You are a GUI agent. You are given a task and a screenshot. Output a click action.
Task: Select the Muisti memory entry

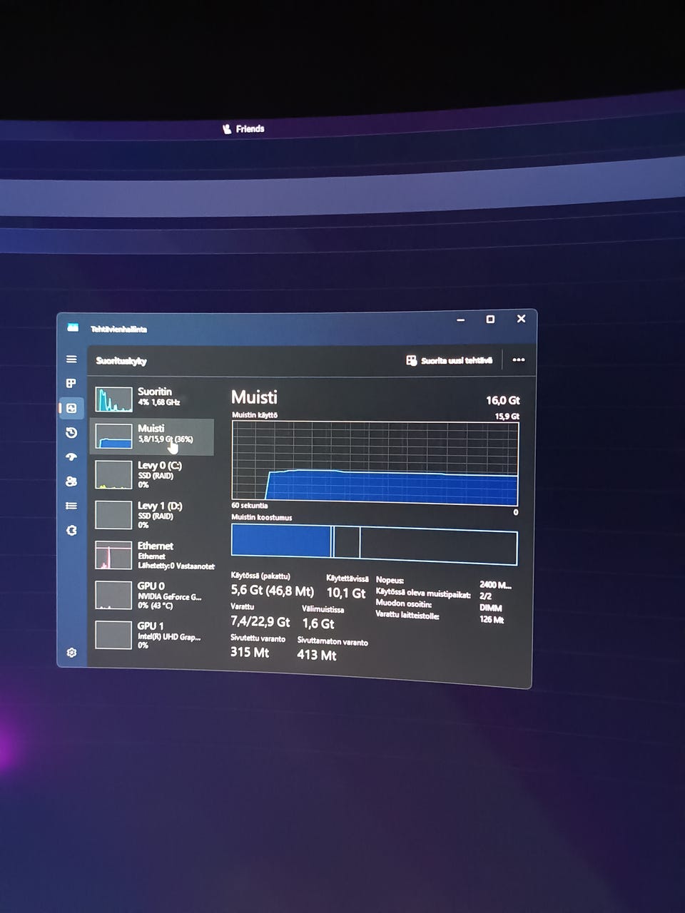153,437
